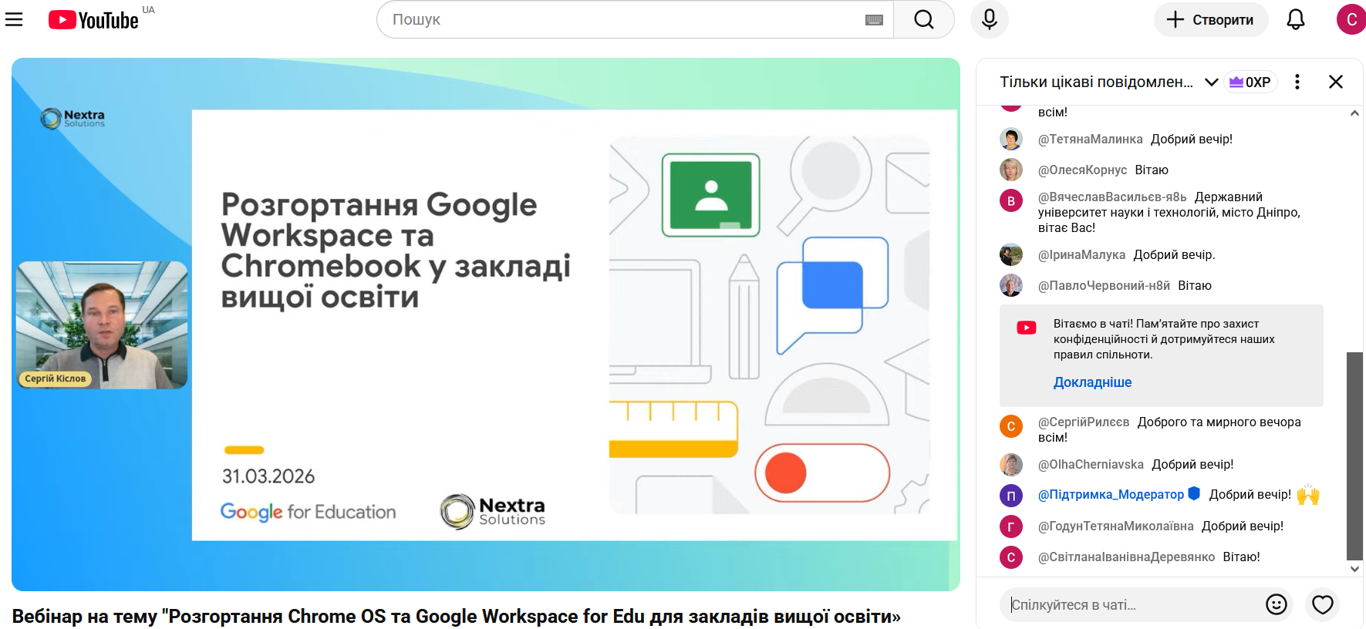Open the Докладніше link
This screenshot has width=1366, height=629.
[x=1093, y=382]
